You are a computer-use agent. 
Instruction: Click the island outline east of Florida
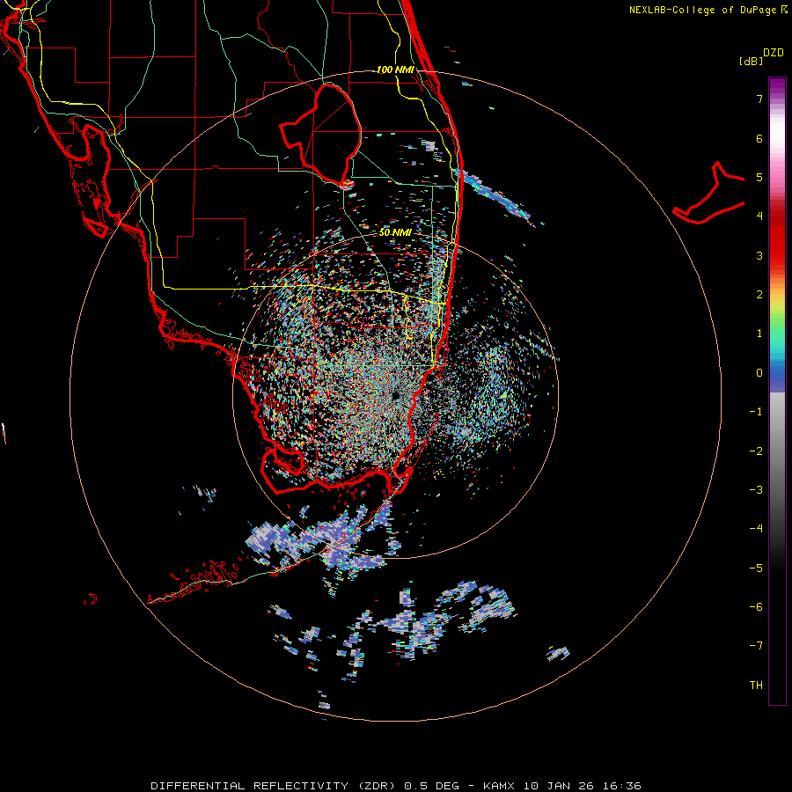pyautogui.click(x=709, y=194)
